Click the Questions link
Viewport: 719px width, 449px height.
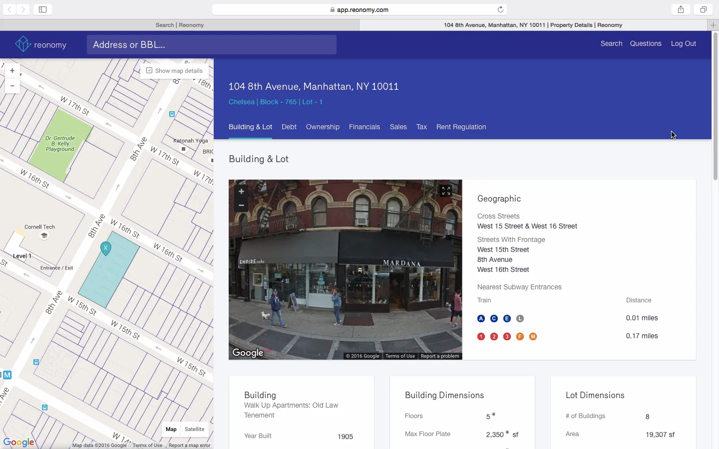[x=646, y=43]
